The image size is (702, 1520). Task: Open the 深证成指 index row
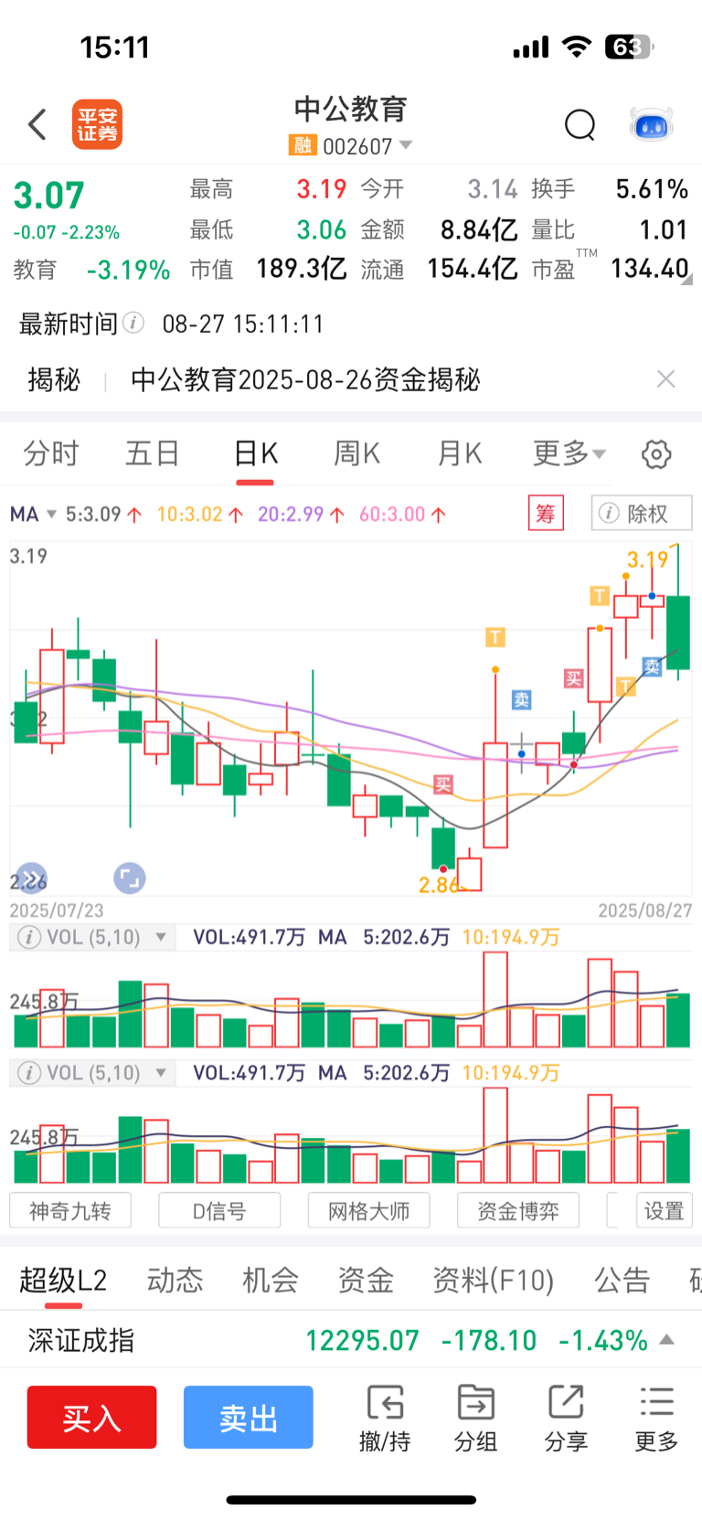[x=351, y=1340]
